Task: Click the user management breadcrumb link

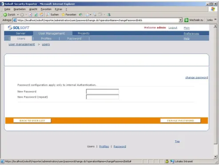Action: 22,44
